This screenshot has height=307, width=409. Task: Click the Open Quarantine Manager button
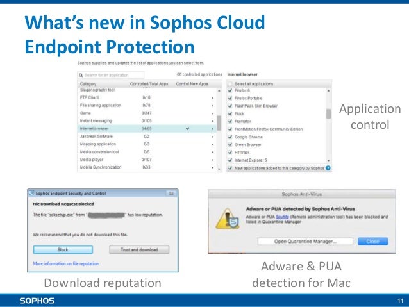coord(305,241)
